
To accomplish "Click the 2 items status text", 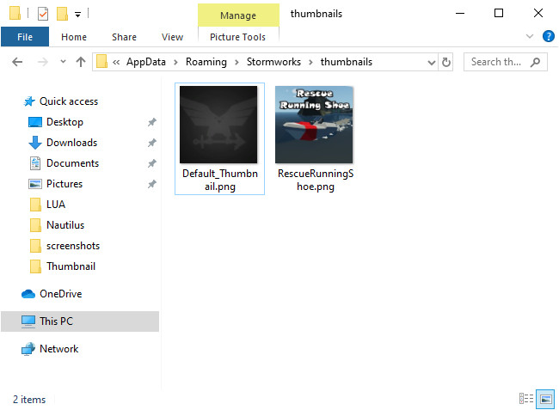I will click(29, 400).
